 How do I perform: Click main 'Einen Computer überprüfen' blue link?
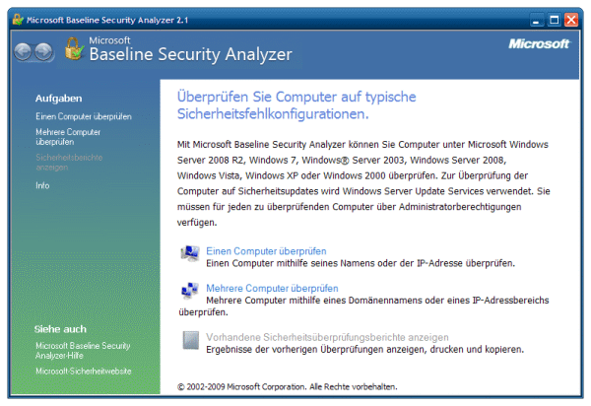[266, 251]
